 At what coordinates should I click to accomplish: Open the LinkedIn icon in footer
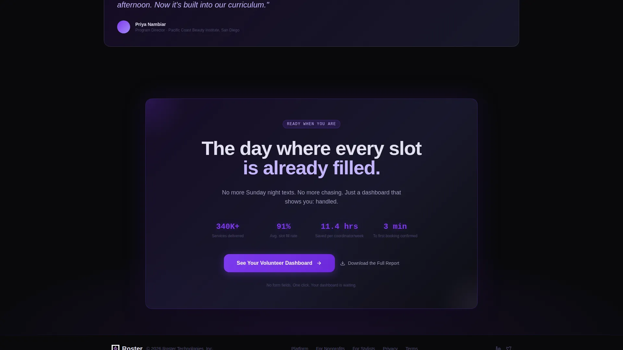tap(498, 348)
